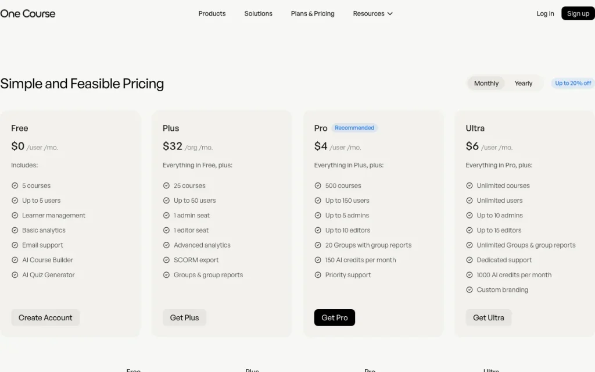Click check icon beside 500 courses
The height and width of the screenshot is (372, 595).
318,185
